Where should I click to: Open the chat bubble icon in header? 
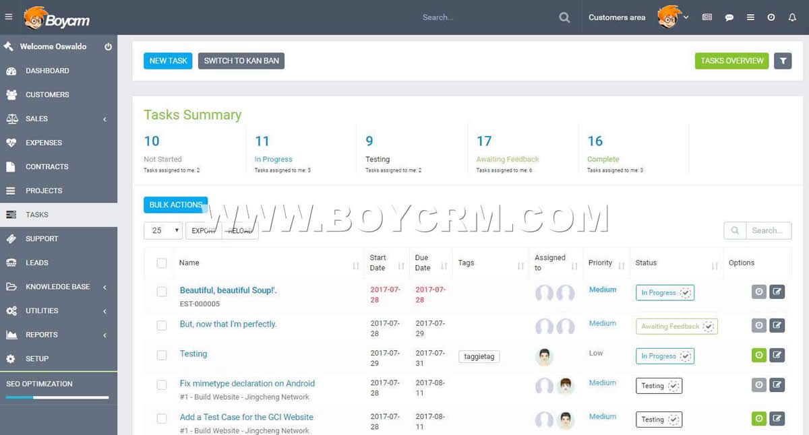[729, 18]
